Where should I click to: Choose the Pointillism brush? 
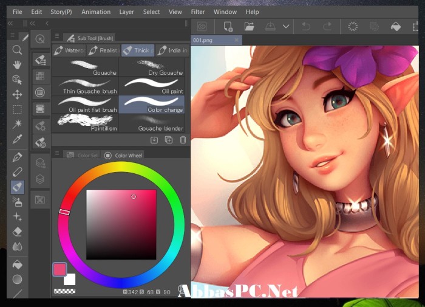coord(85,123)
